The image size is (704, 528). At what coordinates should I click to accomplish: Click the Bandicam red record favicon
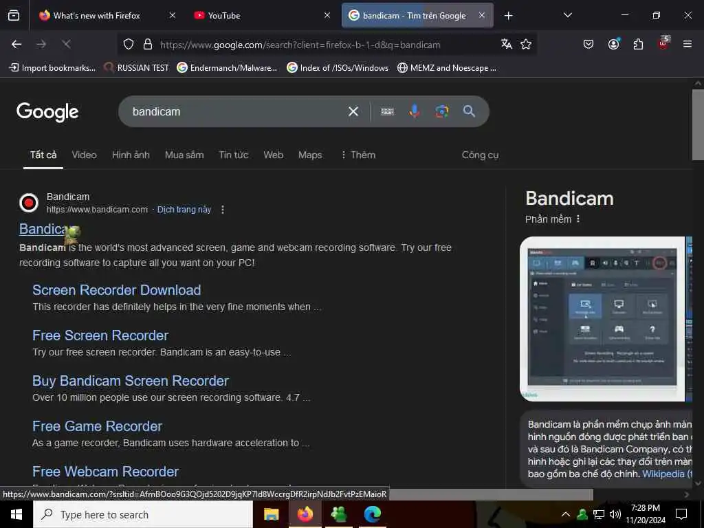point(29,203)
